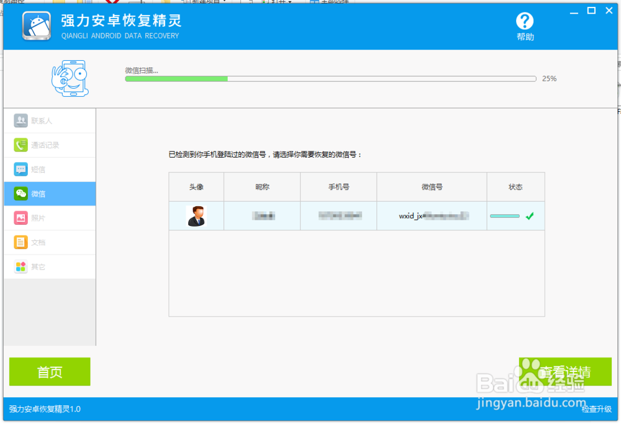621x424 pixels.
Task: Click the 微信扫描... status text
Action: tap(142, 71)
